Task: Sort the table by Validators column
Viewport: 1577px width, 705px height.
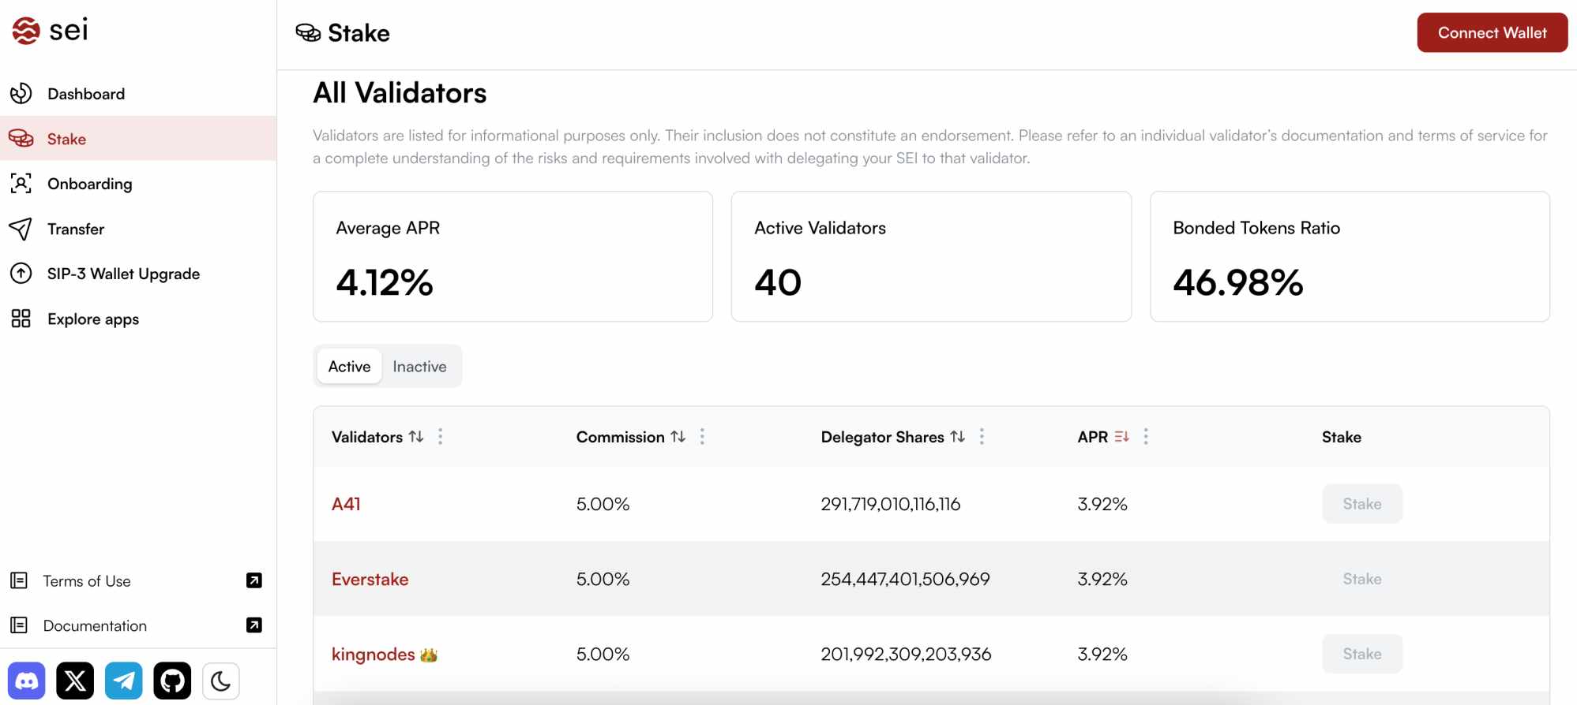Action: pos(416,436)
